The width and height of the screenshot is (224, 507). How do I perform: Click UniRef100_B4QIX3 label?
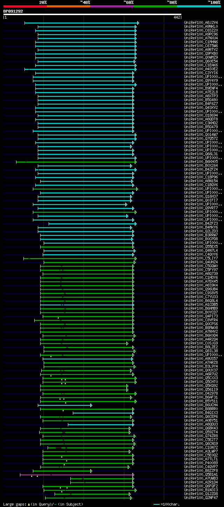coord(201,413)
